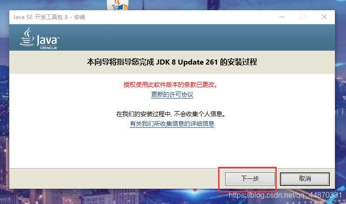Click the title text Java SE 开发工具包 8 - 安装
Viewport: 346px width, 204px height.
pos(49,17)
